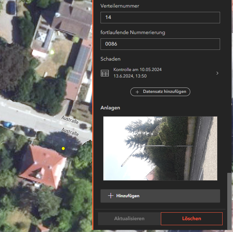
Task: Focus the Verteilernummer field containing 14
Action: coord(160,18)
